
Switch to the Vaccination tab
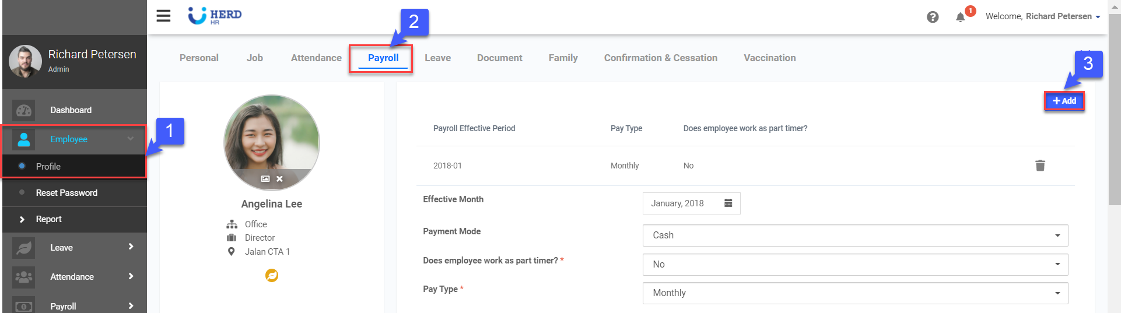(769, 58)
